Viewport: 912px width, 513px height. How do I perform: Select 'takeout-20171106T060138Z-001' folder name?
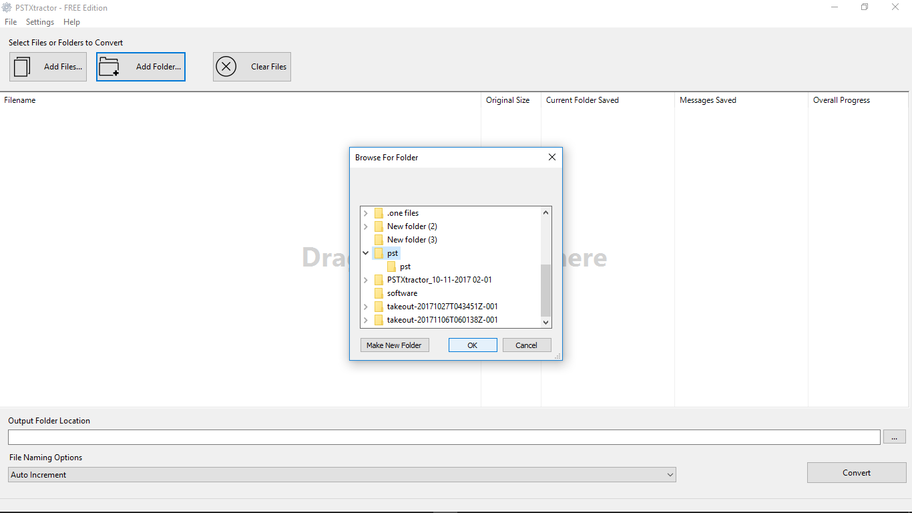pyautogui.click(x=442, y=320)
